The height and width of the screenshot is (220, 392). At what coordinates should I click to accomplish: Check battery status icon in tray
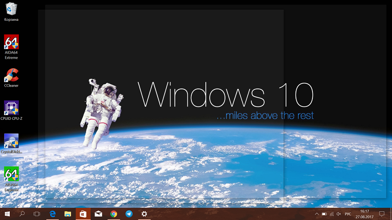pyautogui.click(x=324, y=214)
